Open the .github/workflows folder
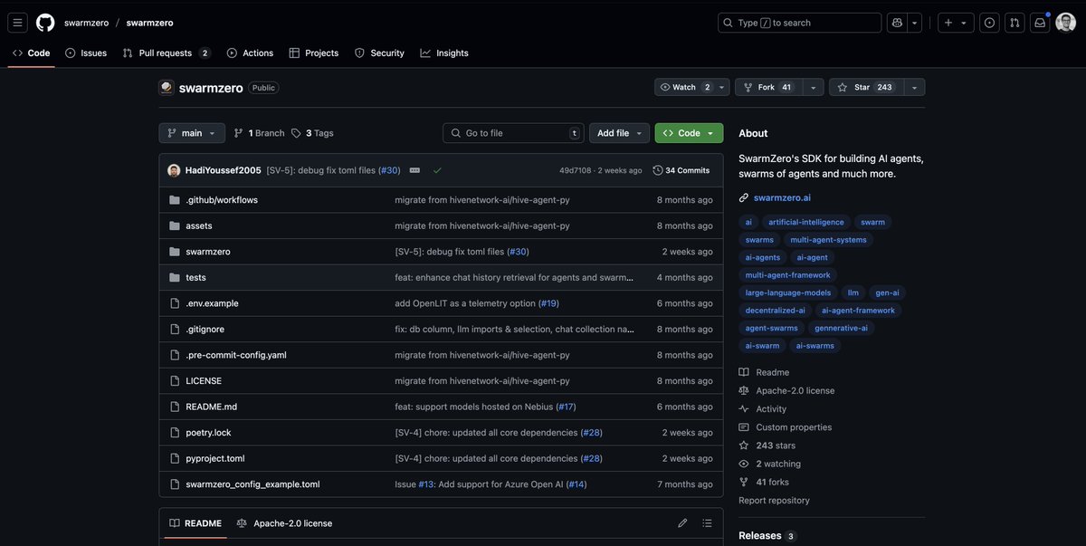1086x546 pixels. [x=222, y=200]
